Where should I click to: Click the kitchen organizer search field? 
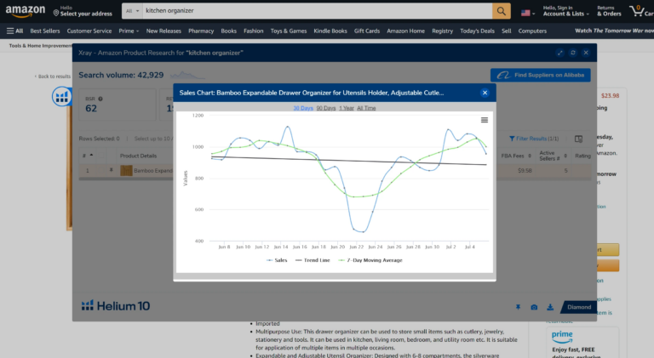318,11
